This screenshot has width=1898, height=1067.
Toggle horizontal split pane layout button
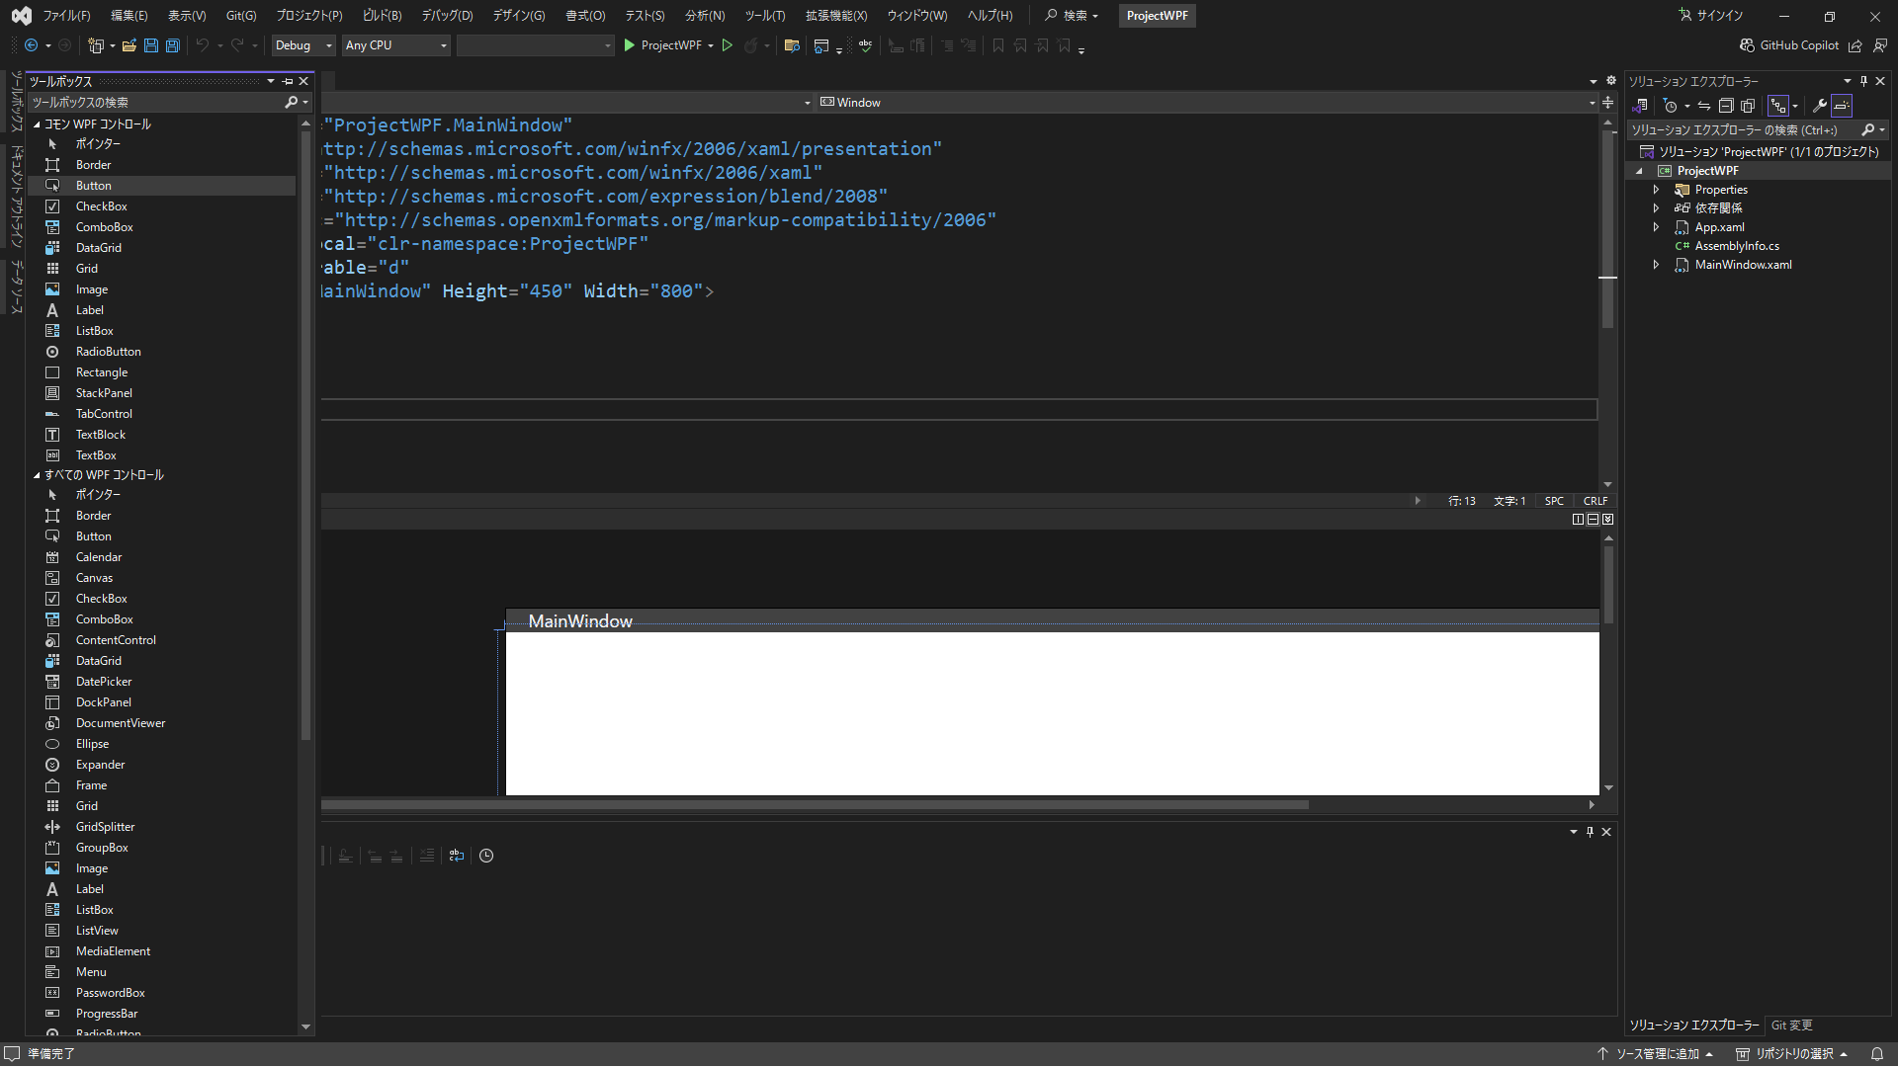[1593, 520]
